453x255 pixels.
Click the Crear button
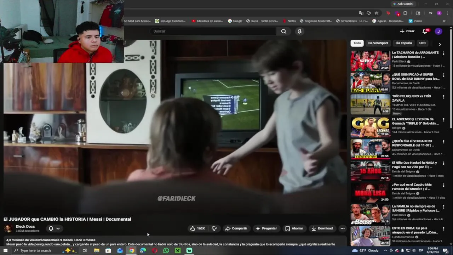[407, 31]
